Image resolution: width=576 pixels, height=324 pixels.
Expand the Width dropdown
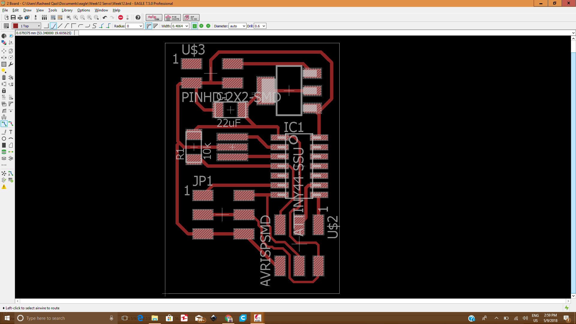click(187, 26)
